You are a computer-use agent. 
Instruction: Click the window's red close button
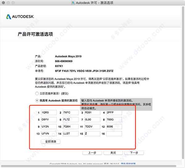tap(3, 2)
